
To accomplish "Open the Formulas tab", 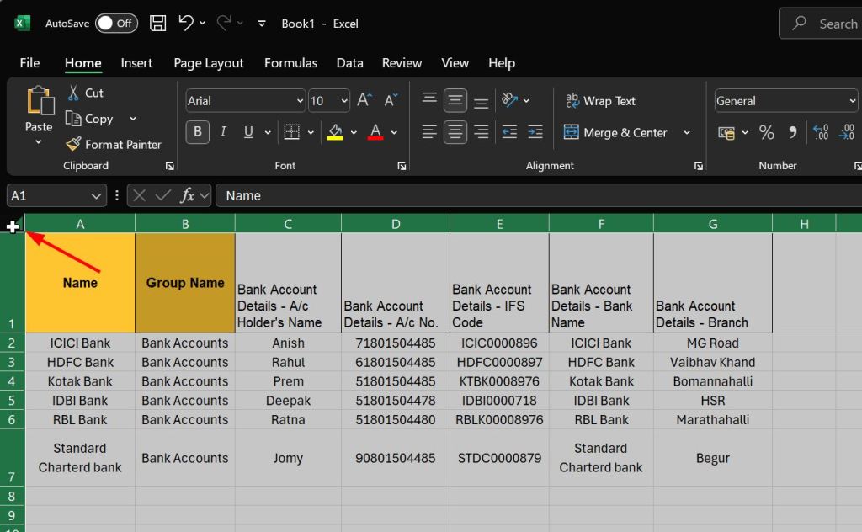I will click(x=290, y=63).
